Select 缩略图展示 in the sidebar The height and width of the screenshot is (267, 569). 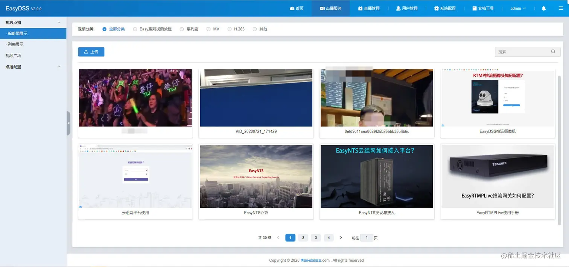tap(33, 33)
